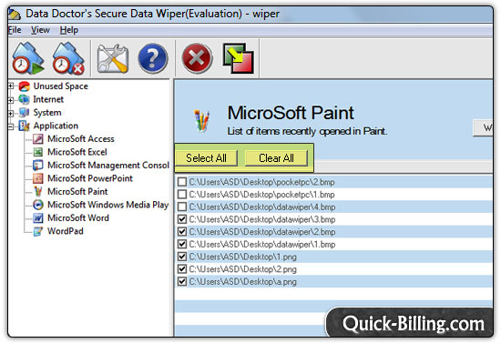Screen dimensions: 501x343
Task: Click the System computer tree icon
Action: click(25, 112)
